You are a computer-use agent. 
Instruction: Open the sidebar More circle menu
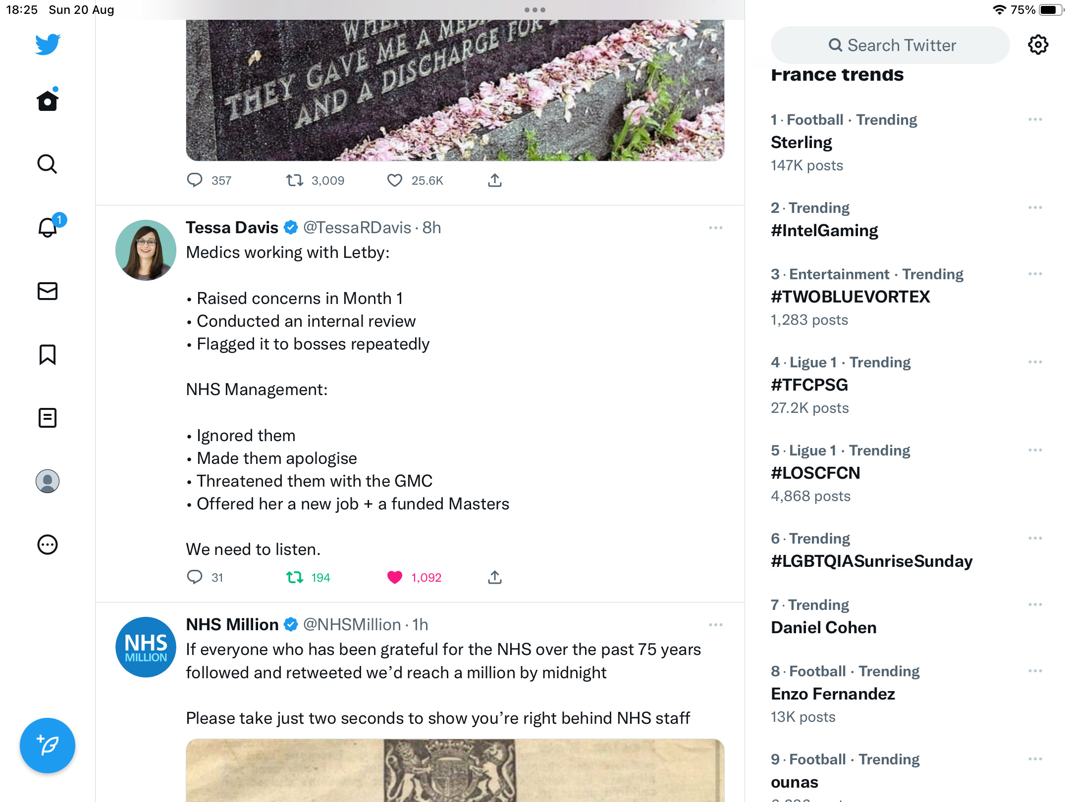click(48, 545)
